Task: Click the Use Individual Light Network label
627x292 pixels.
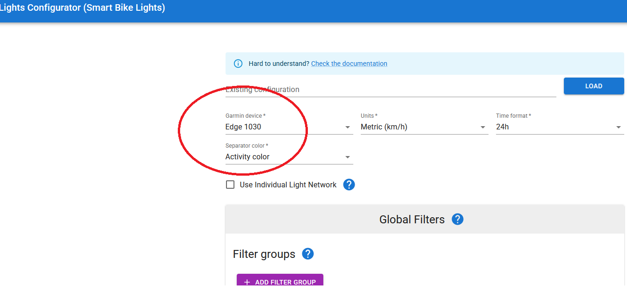Action: [288, 185]
